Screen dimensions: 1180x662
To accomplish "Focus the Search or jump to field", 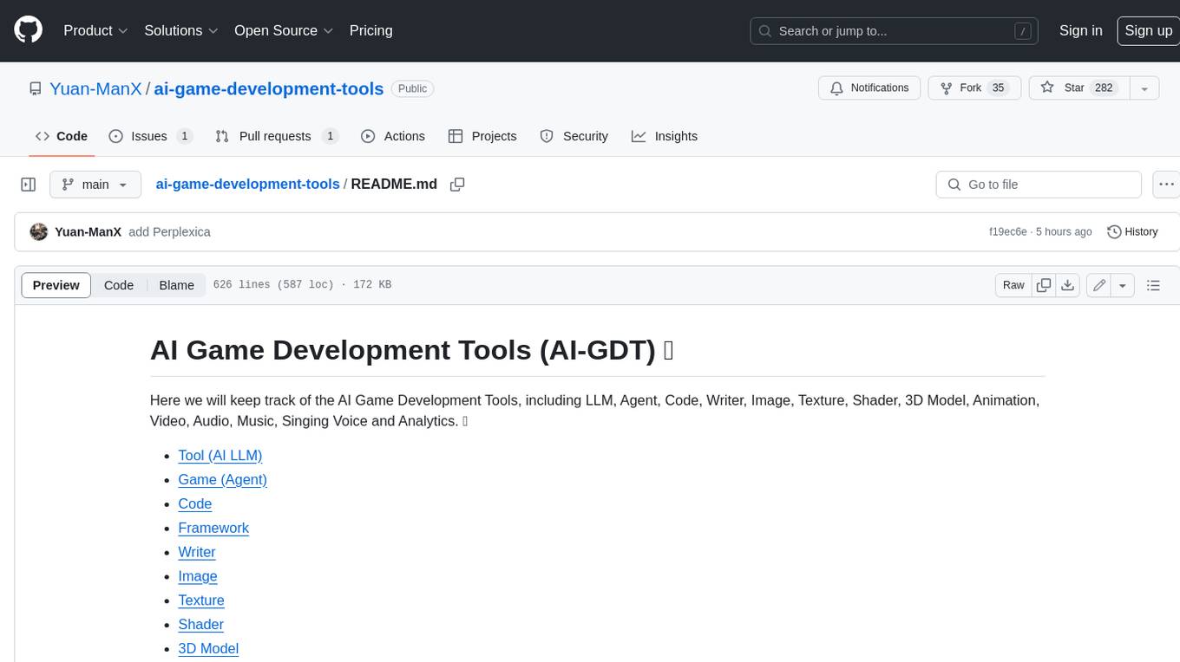I will (895, 31).
